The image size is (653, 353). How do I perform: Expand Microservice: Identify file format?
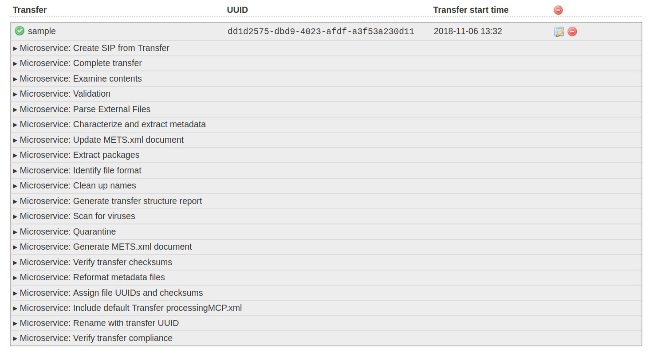tap(80, 170)
